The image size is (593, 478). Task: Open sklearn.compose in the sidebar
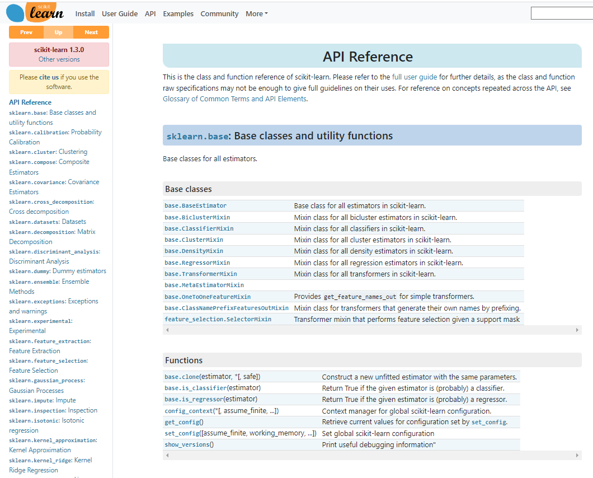(49, 167)
